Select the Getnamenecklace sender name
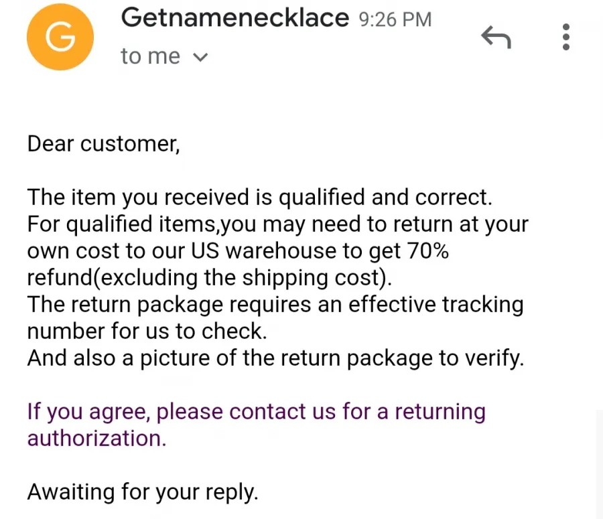603x519 pixels. pyautogui.click(x=235, y=17)
